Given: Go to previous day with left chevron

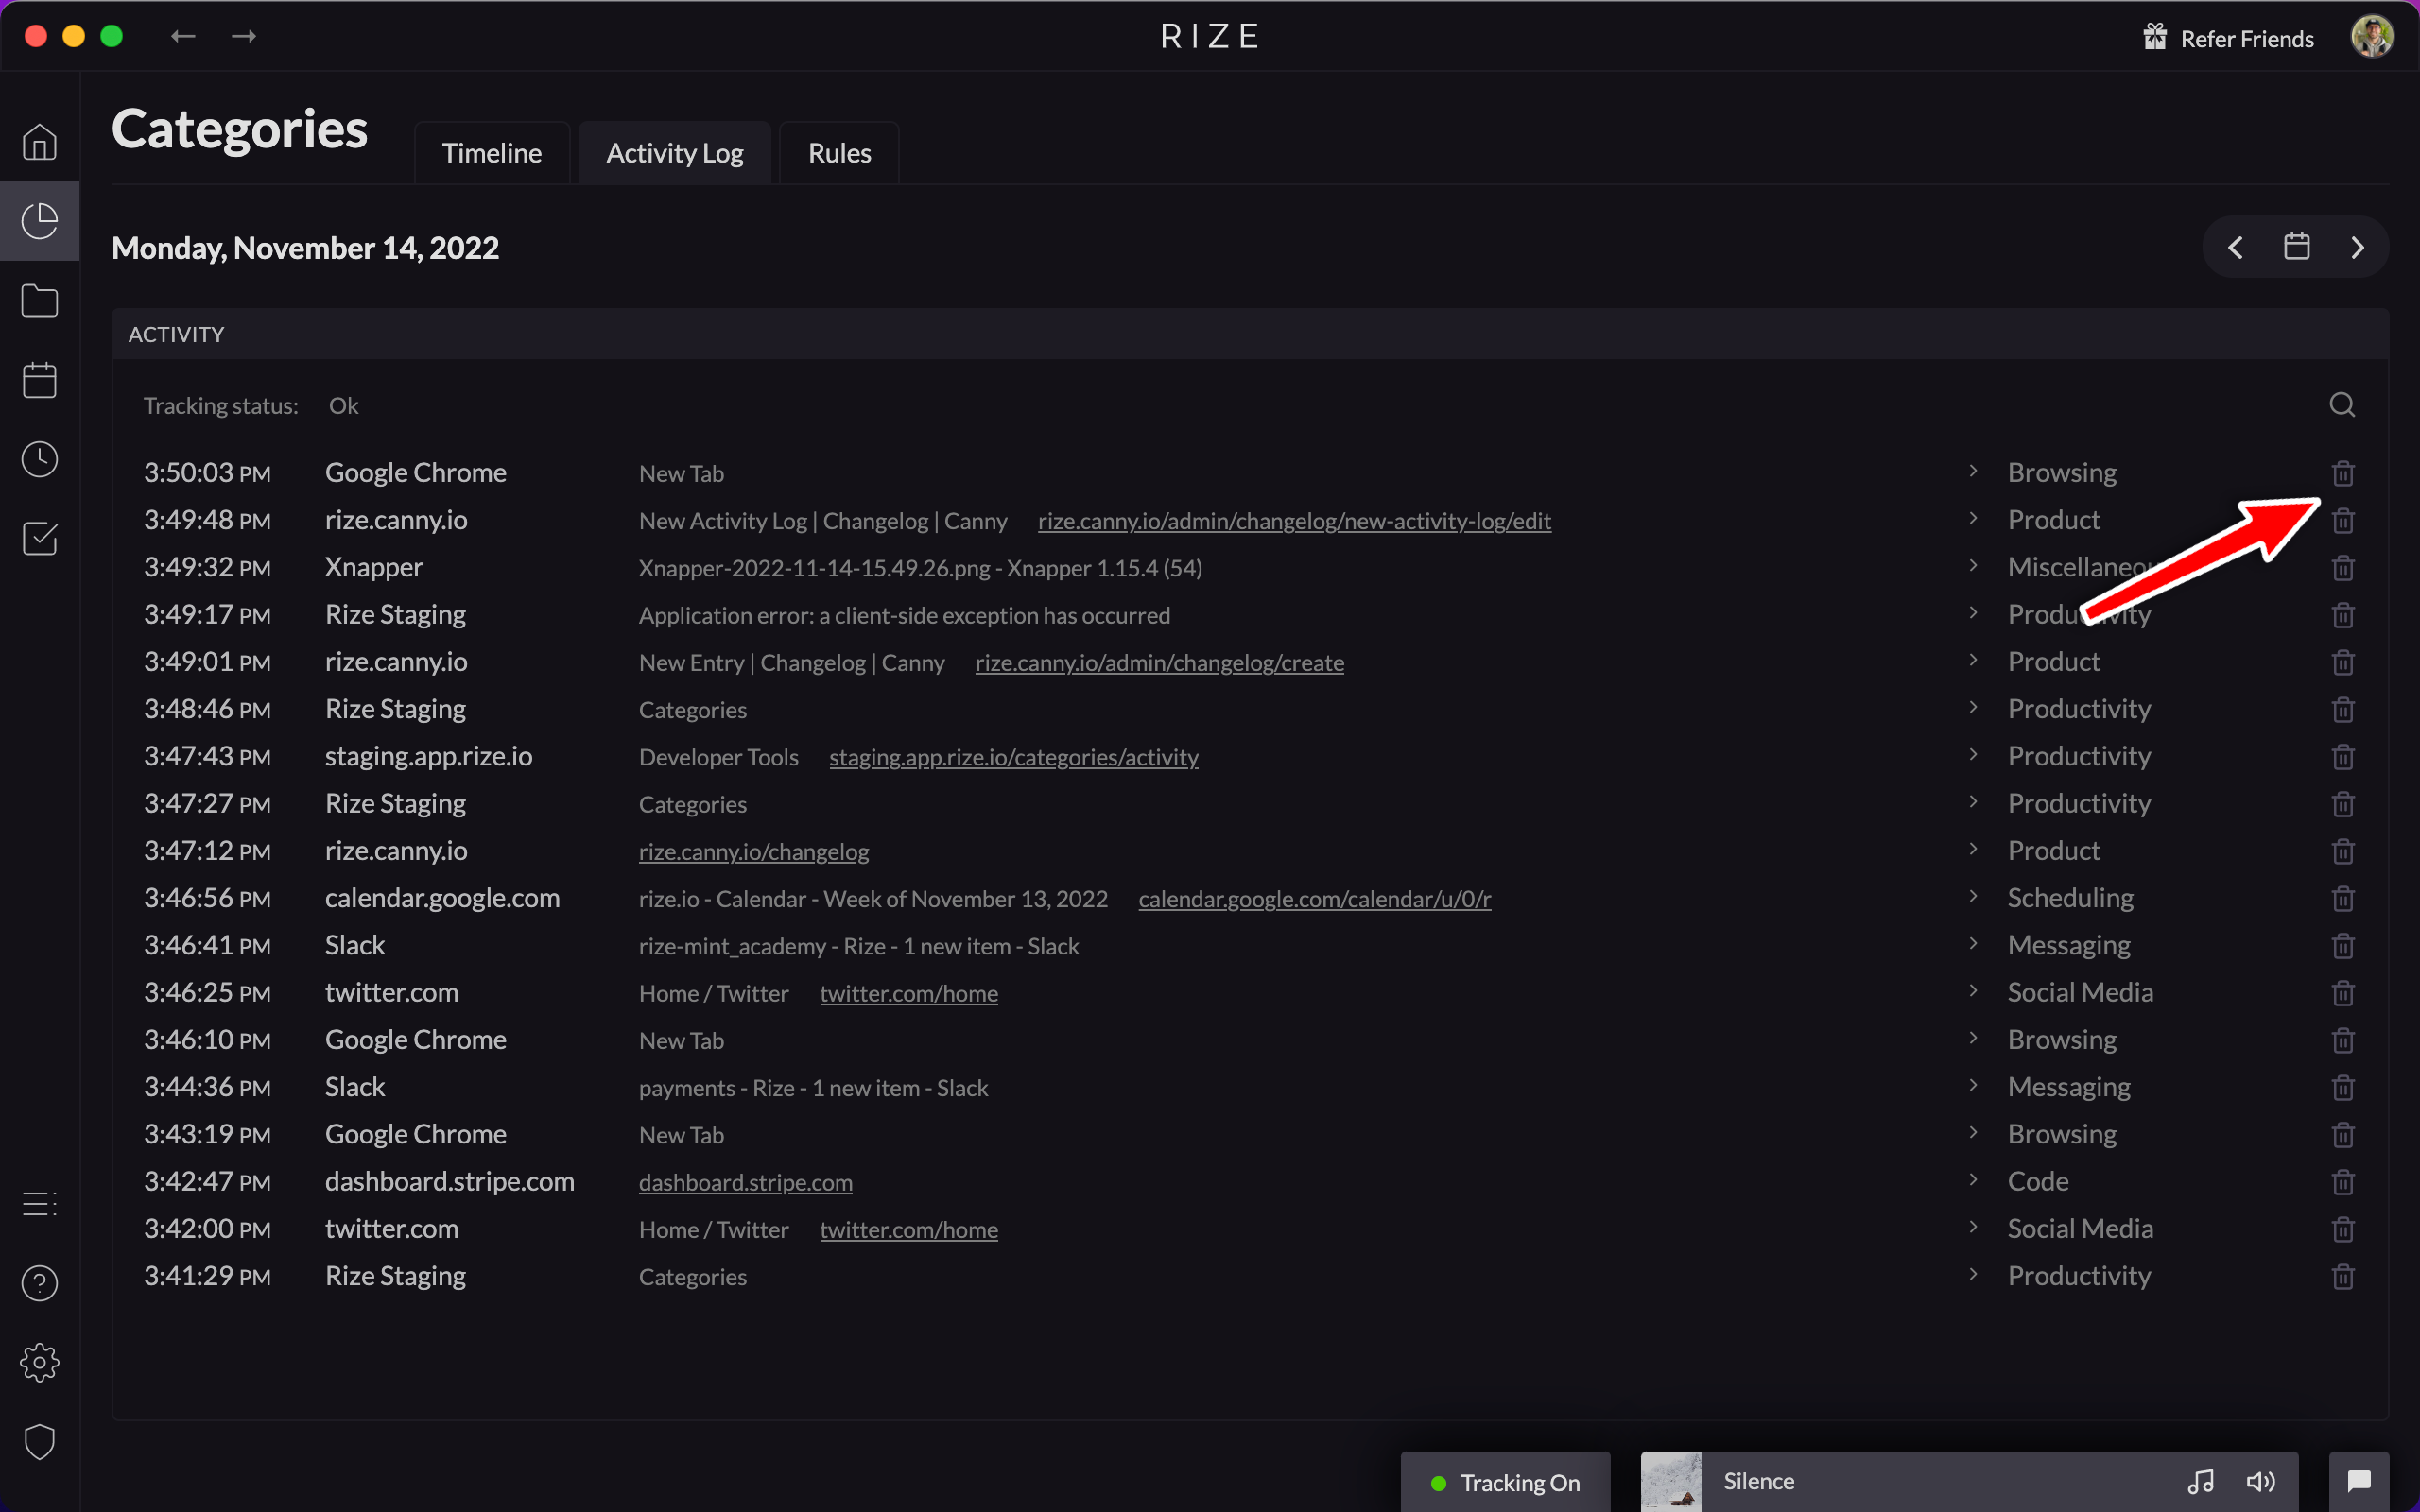Looking at the screenshot, I should point(2236,247).
